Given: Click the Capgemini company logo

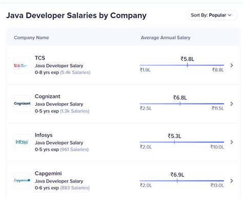Looking at the screenshot, I should click(22, 181).
